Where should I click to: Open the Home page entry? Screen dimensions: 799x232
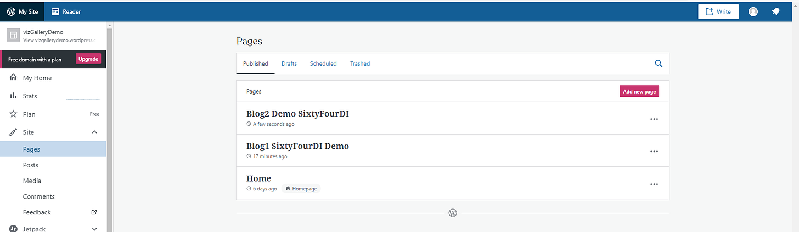[259, 178]
